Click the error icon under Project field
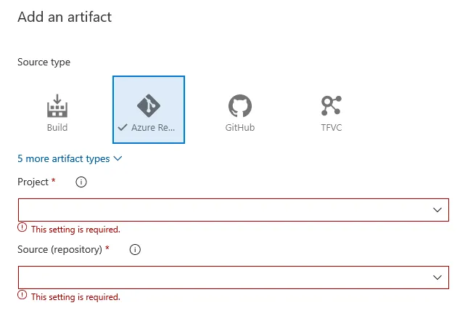Image resolution: width=465 pixels, height=316 pixels. [x=22, y=228]
